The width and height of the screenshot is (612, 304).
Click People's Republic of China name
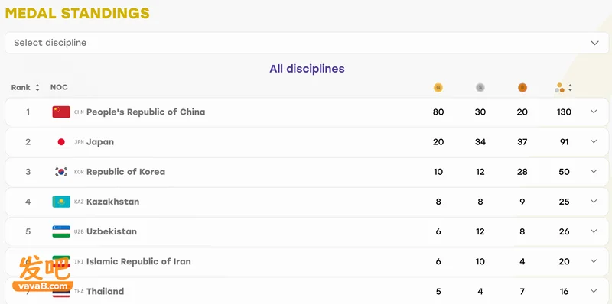[x=145, y=112]
